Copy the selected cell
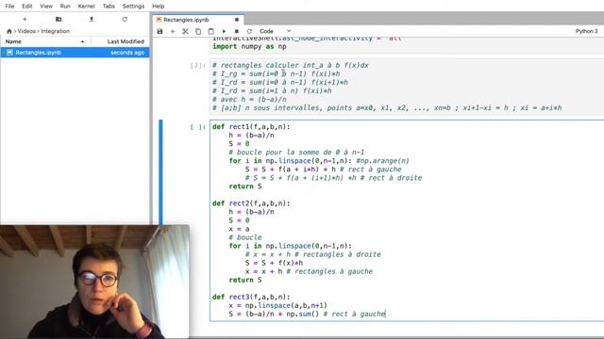The height and width of the screenshot is (339, 604). pyautogui.click(x=198, y=31)
